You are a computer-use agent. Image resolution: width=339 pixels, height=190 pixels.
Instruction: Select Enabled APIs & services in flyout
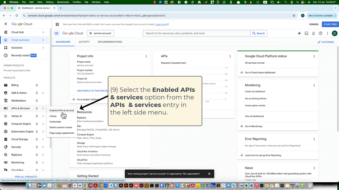pyautogui.click(x=61, y=110)
